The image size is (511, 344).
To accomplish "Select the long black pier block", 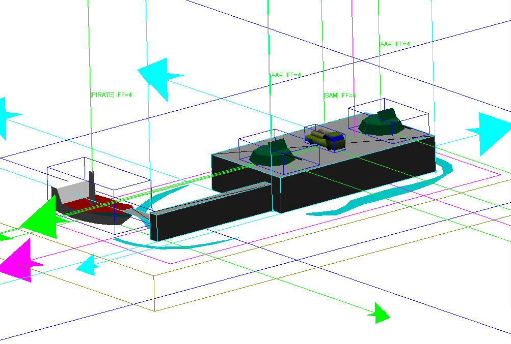I will [211, 211].
